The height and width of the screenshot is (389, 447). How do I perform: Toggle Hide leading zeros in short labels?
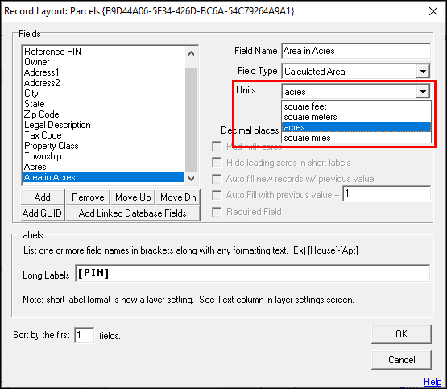pyautogui.click(x=217, y=163)
